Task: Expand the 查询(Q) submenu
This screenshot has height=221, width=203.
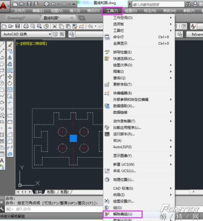Action: click(x=139, y=78)
